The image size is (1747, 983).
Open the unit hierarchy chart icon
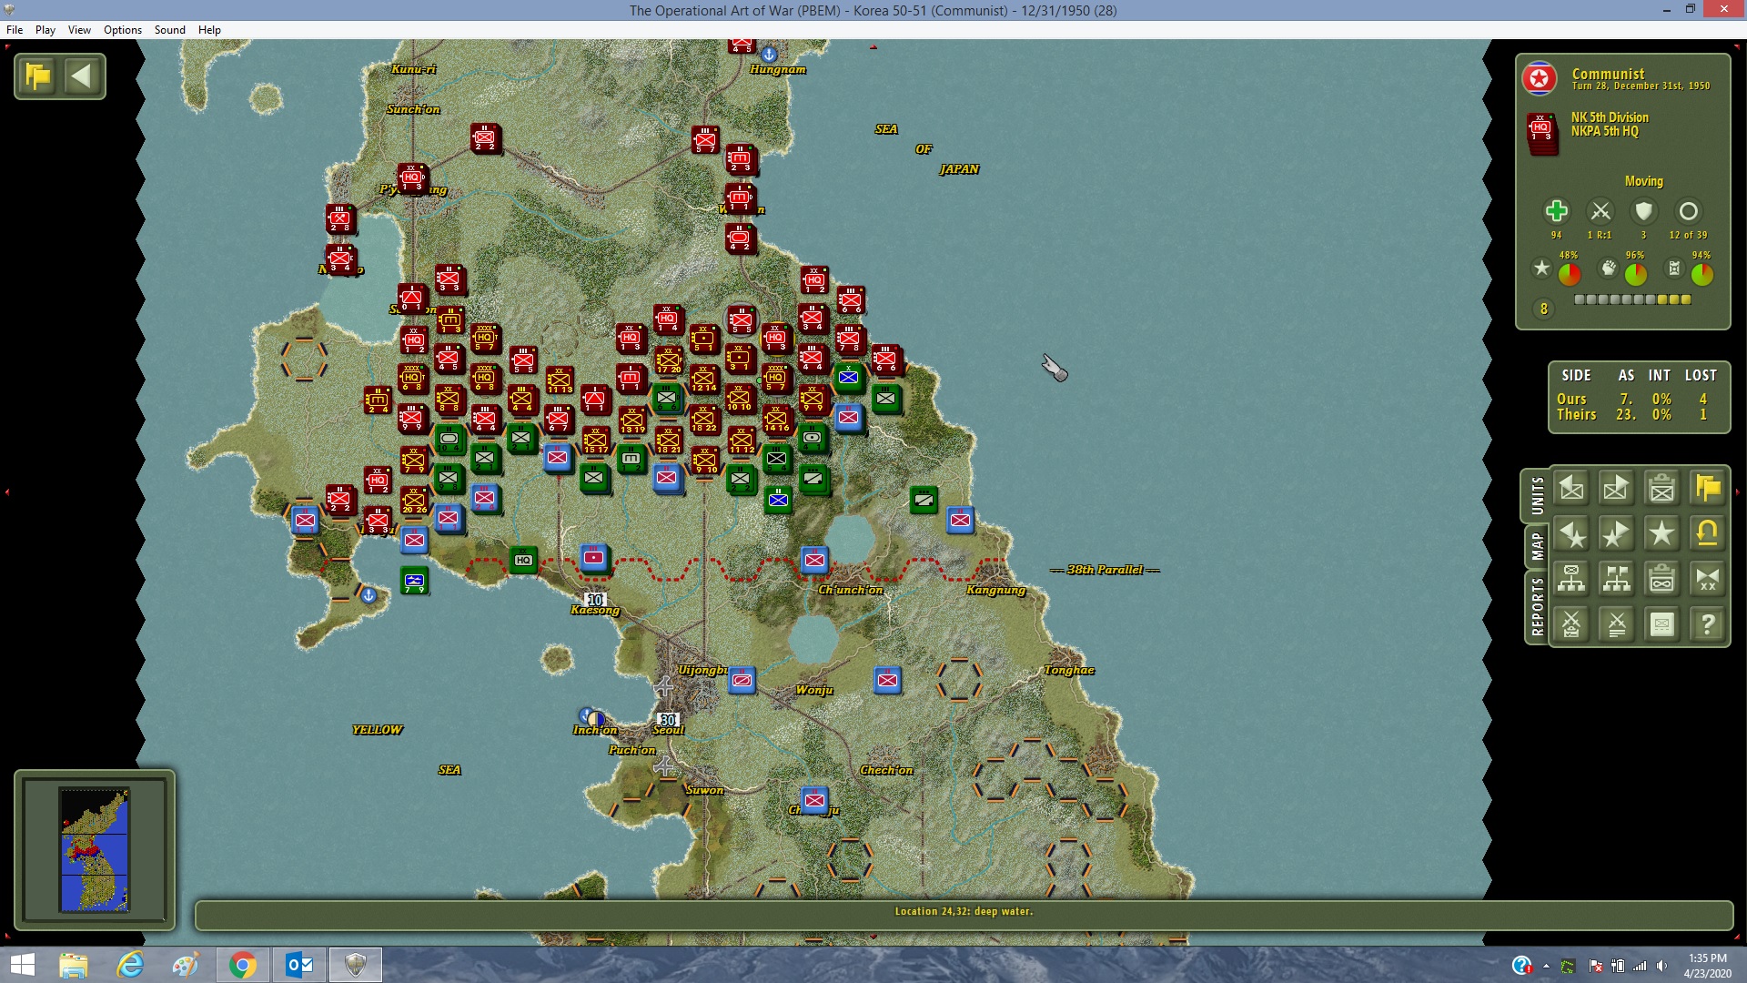pos(1571,579)
